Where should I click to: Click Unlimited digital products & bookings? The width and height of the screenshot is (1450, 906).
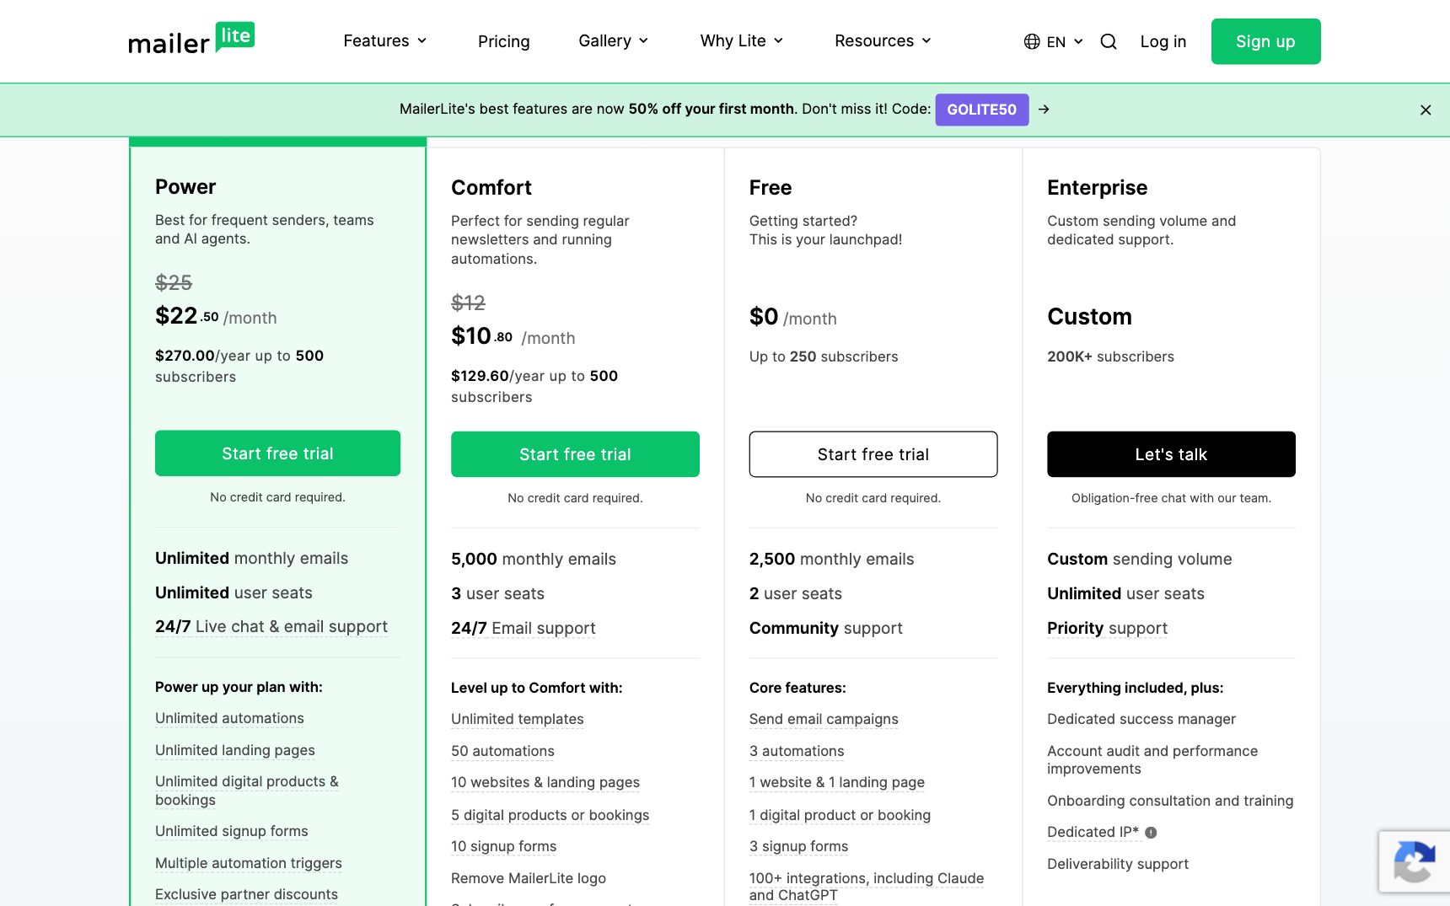[x=247, y=791]
